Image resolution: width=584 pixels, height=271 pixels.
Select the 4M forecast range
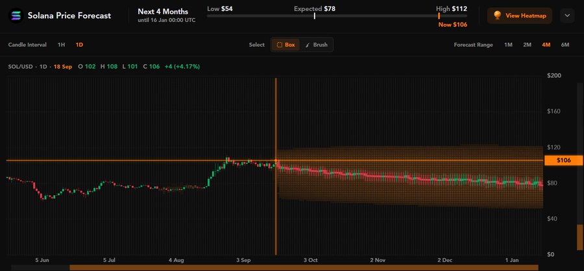pos(546,45)
